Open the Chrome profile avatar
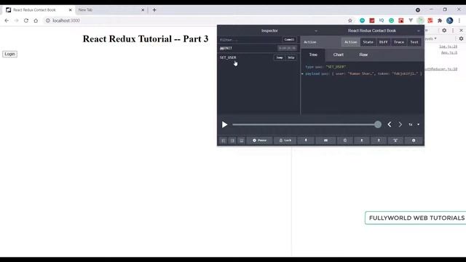Image resolution: width=466 pixels, height=262 pixels. pos(450,20)
